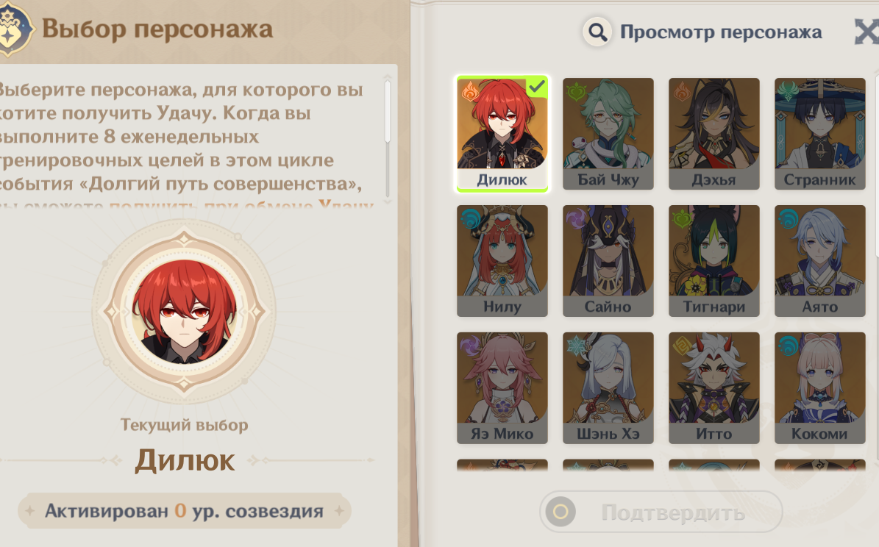
Task: Select the Дэхья character card
Action: click(713, 133)
